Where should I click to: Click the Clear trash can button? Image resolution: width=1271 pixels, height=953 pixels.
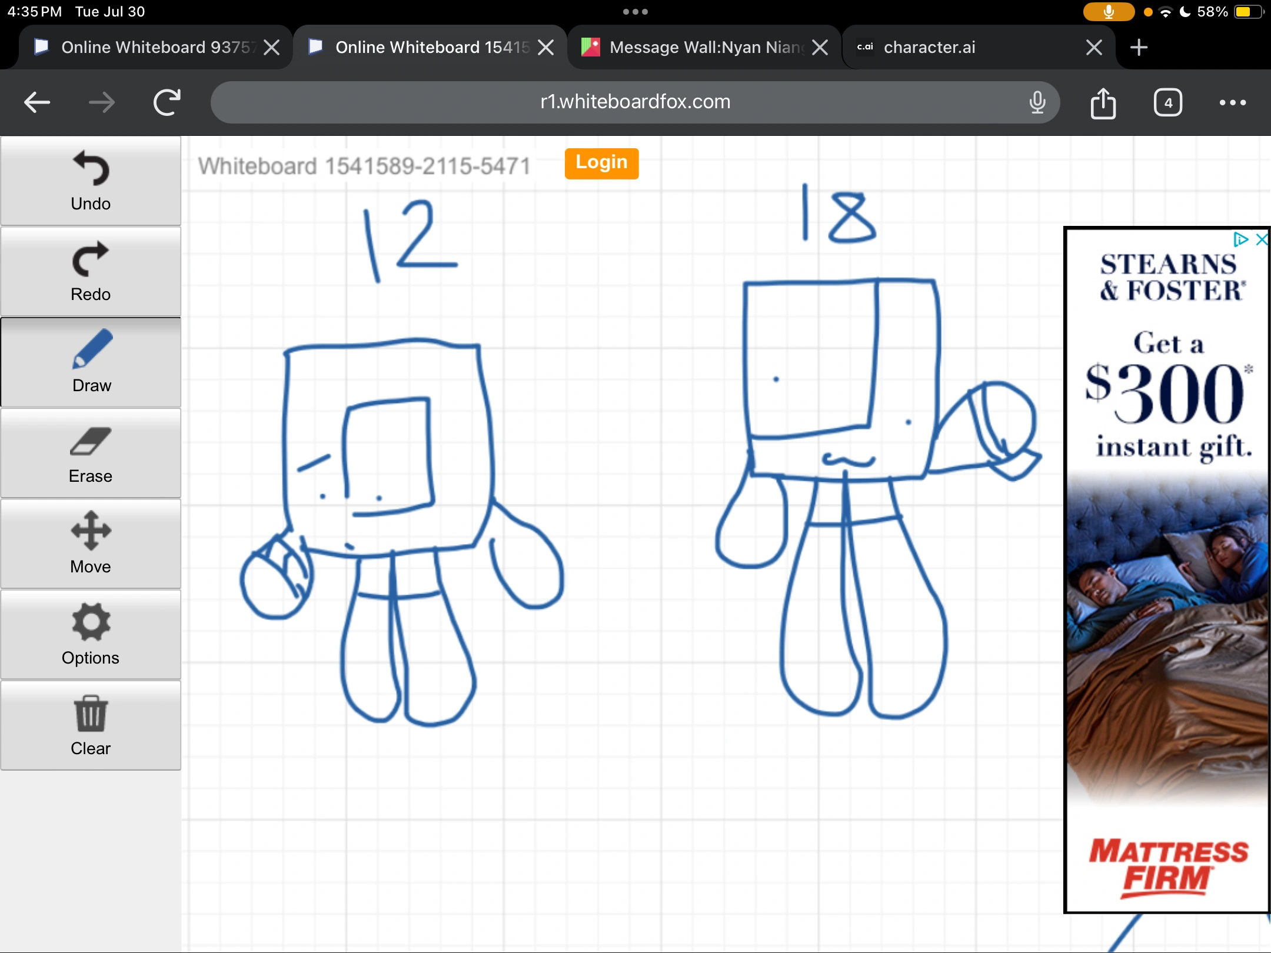[91, 725]
